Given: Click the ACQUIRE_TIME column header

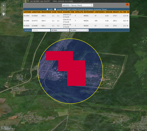Looking at the screenshot, I should 69,12.
